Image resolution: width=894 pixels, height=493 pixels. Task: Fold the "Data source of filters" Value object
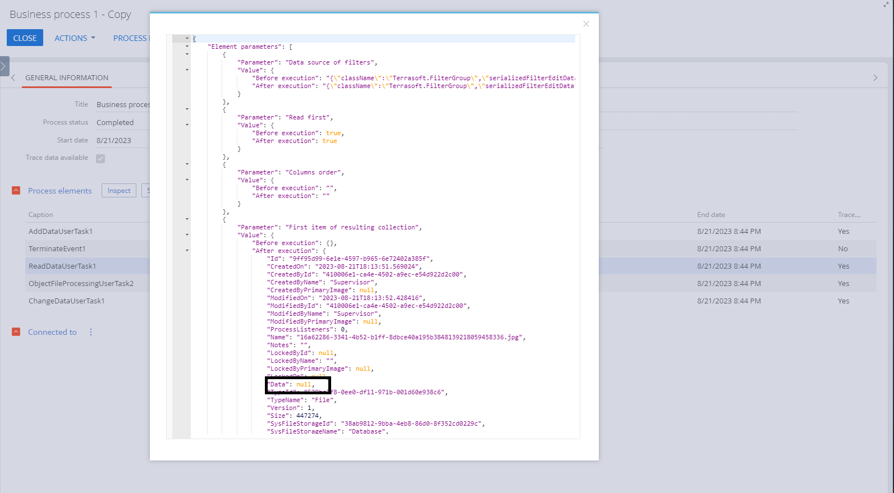point(187,70)
